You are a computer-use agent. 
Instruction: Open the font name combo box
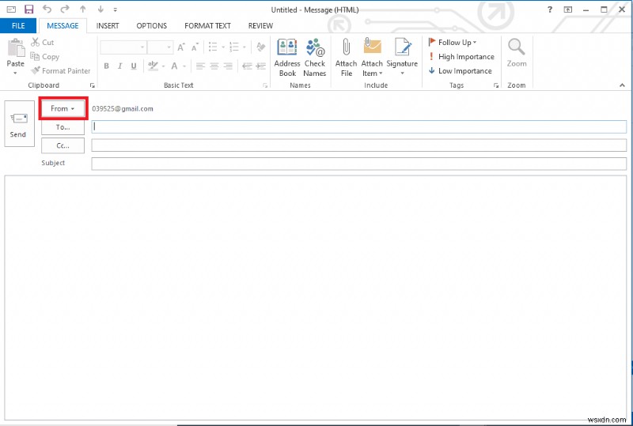(x=123, y=47)
